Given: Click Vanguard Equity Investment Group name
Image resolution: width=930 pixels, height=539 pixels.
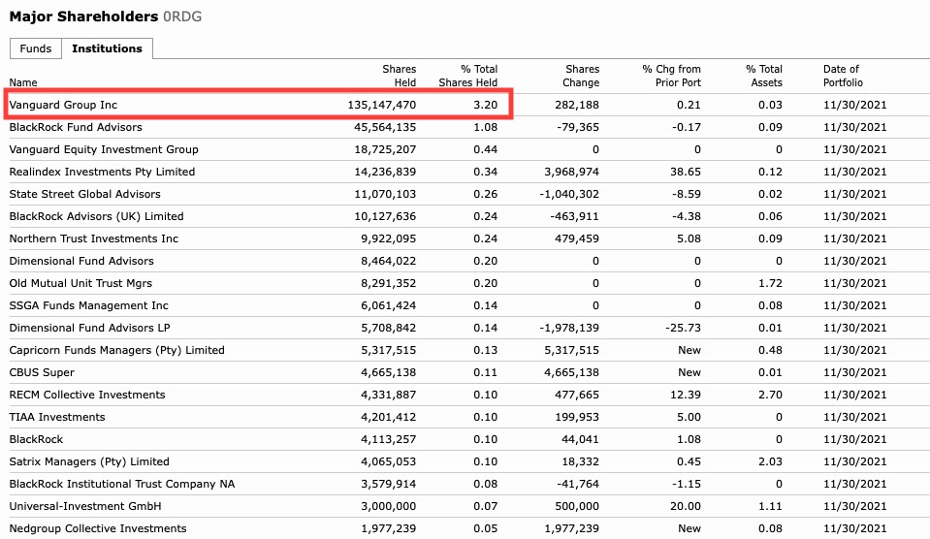Looking at the screenshot, I should [104, 149].
